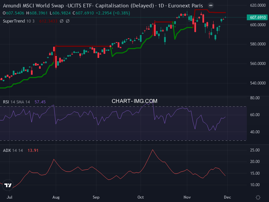Click the CHART-IMG.COM watermark

[134, 101]
